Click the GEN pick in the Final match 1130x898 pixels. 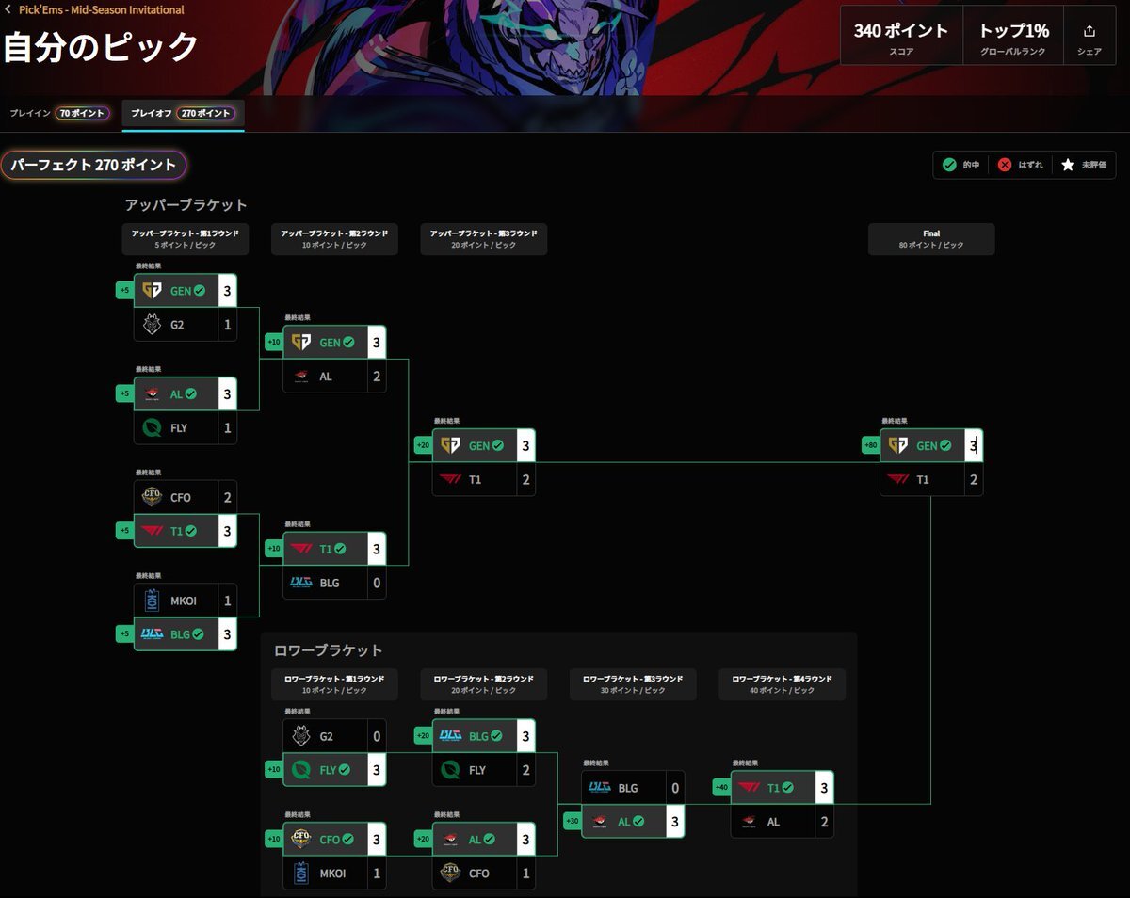click(921, 445)
